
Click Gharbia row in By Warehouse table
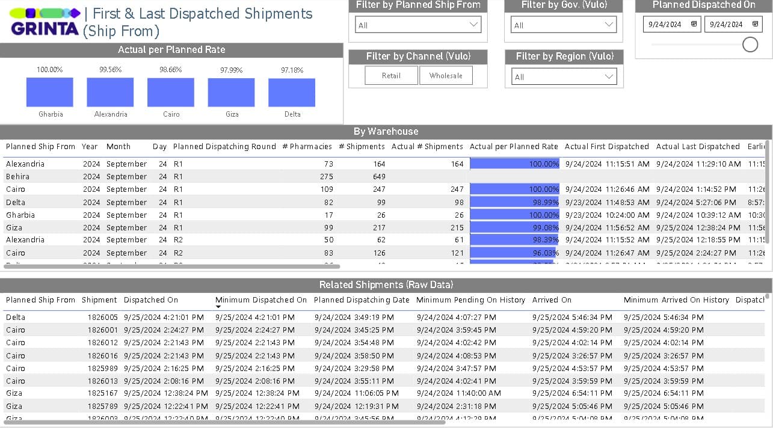383,215
